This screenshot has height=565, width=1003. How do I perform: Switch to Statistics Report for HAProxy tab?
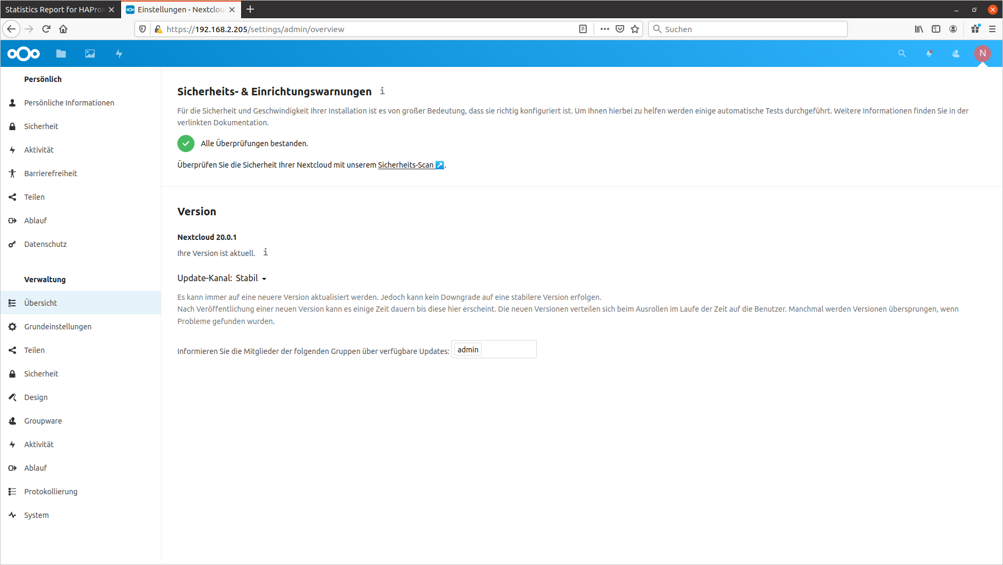(x=54, y=10)
